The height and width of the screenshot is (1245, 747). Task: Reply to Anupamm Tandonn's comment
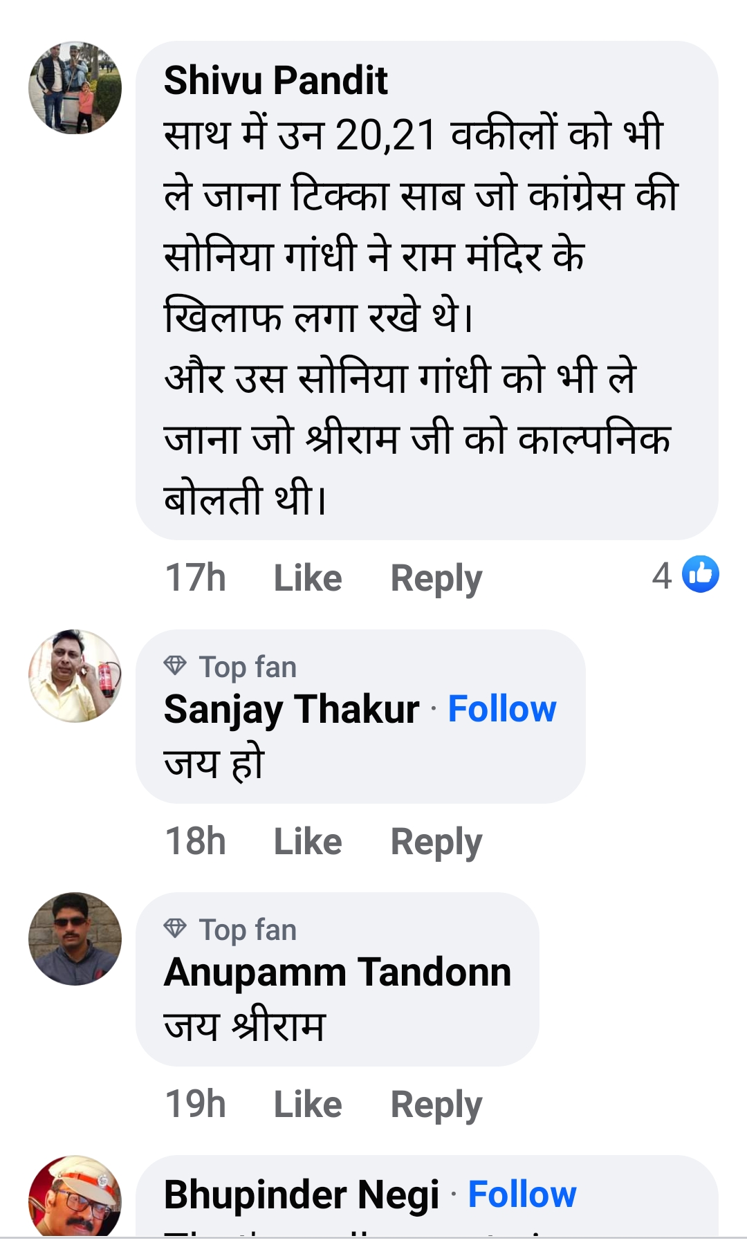point(436,1105)
